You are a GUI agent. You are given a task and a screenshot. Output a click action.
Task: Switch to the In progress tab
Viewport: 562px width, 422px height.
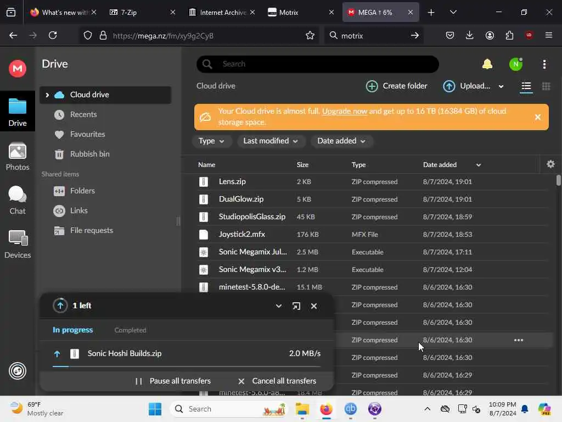pos(73,330)
